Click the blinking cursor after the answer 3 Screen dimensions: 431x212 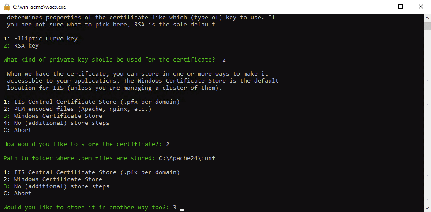click(182, 209)
